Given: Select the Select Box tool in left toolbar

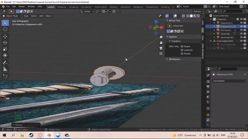Looking at the screenshot, I should coord(5,23).
